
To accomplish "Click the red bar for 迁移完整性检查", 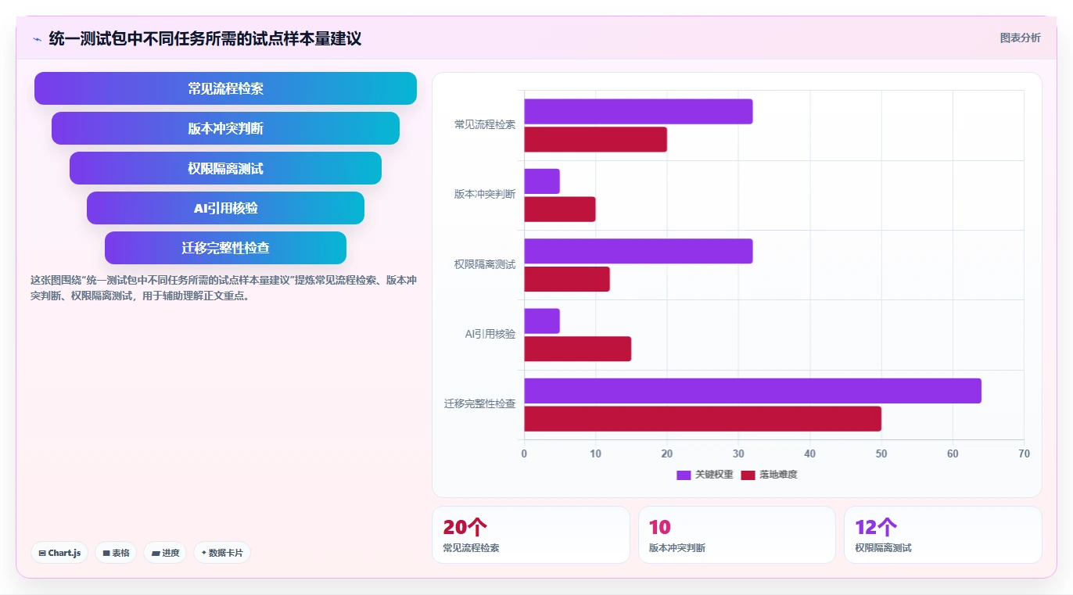I will tap(702, 419).
